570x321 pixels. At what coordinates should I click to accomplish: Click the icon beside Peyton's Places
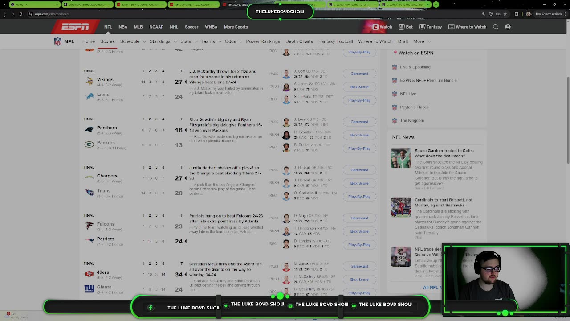[x=395, y=107]
